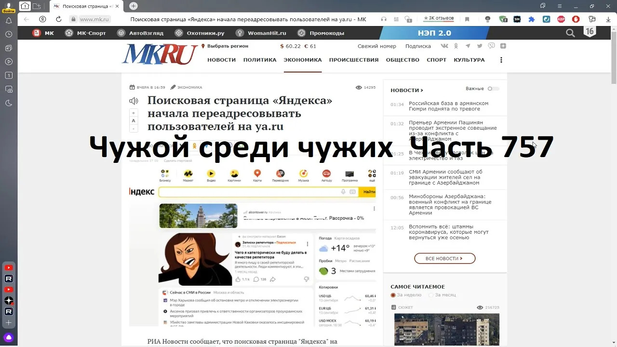Click the НЭП 2.0 banner
Viewport: 617px width, 347px height.
pyautogui.click(x=434, y=33)
